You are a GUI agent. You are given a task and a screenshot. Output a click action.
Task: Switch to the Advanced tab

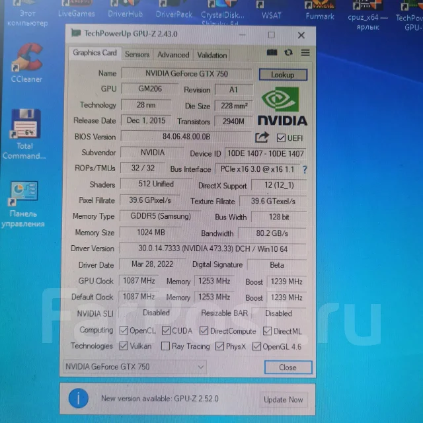(x=173, y=55)
